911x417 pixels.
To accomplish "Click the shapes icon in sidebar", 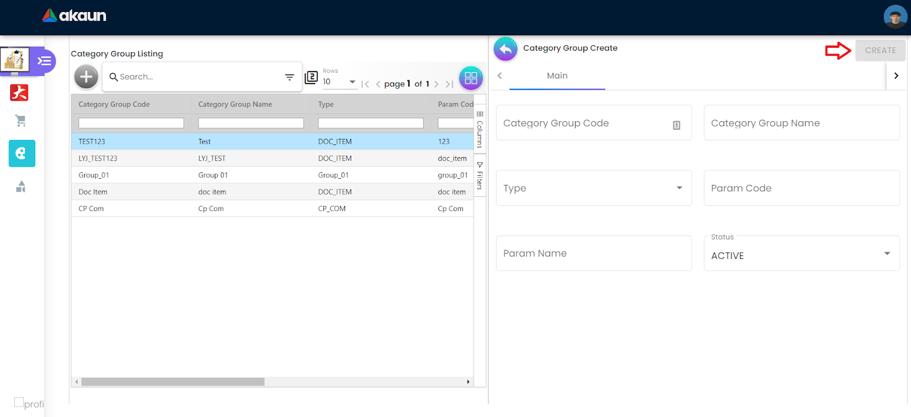I will (21, 187).
